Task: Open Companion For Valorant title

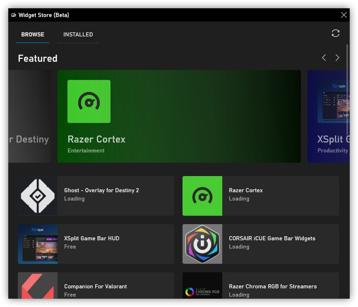Action: [96, 286]
